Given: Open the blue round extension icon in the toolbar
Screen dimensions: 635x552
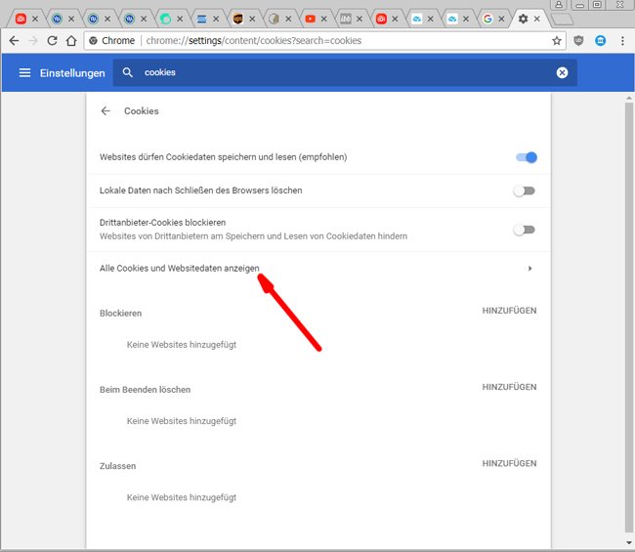Looking at the screenshot, I should (x=600, y=40).
